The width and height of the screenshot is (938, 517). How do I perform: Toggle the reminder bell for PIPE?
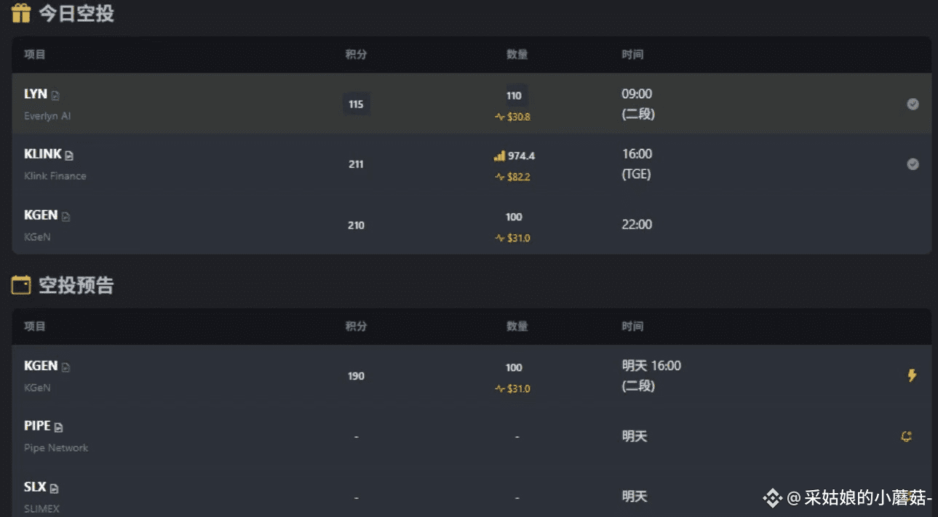[907, 436]
